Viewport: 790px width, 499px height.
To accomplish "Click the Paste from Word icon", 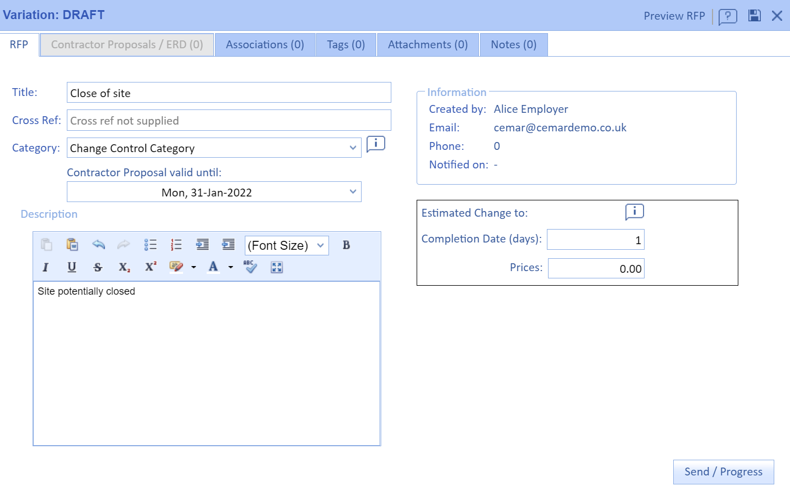I will (72, 245).
